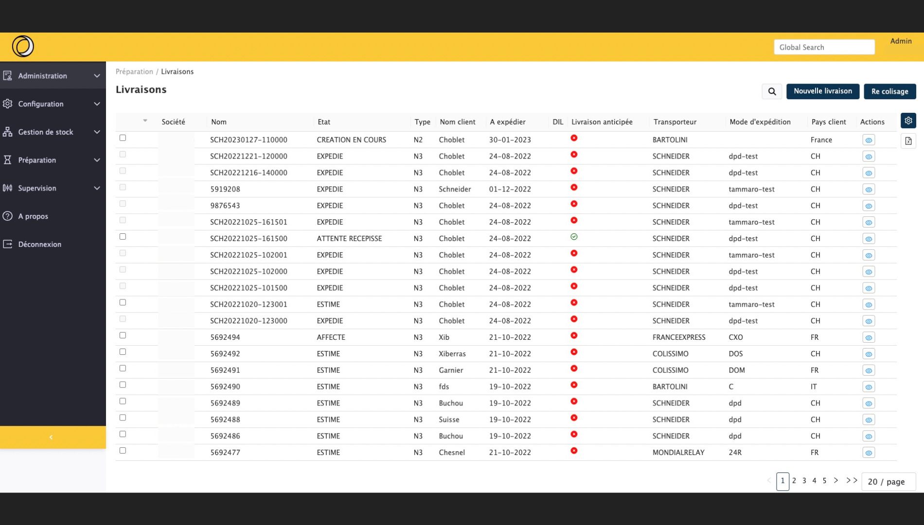Open Configuration in sidebar
924x525 pixels.
coord(41,104)
